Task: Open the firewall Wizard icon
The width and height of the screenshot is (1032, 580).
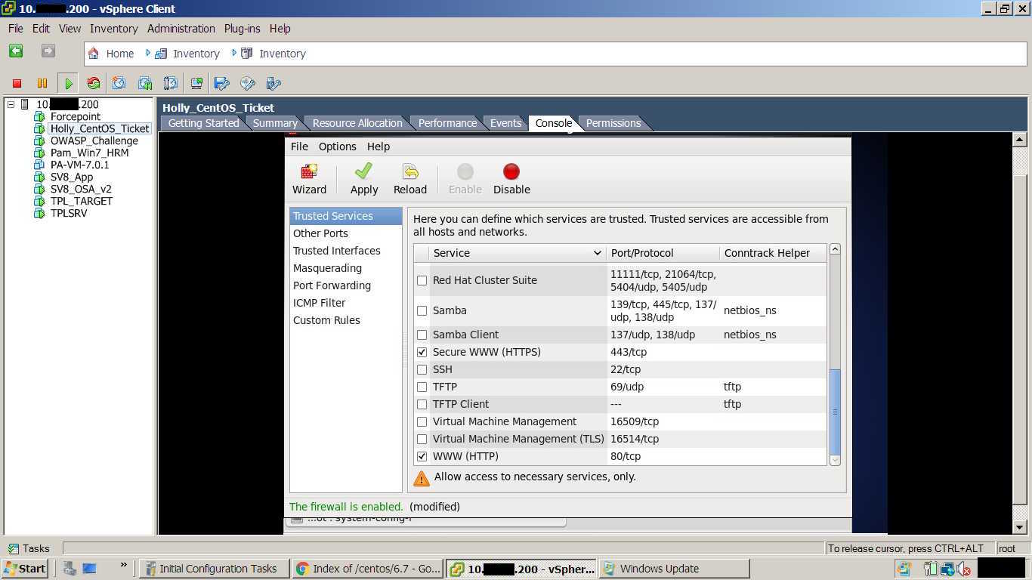Action: (x=309, y=172)
